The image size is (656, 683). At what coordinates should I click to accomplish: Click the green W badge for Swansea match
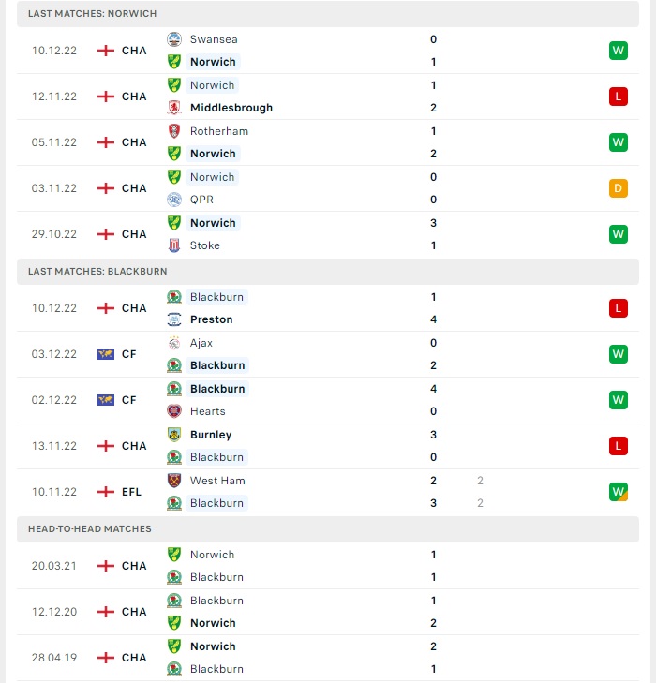(x=619, y=51)
